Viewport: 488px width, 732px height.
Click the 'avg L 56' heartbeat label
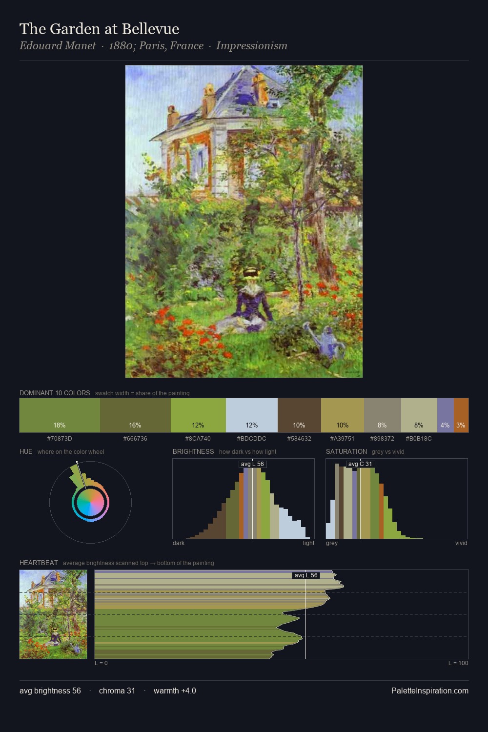click(306, 575)
